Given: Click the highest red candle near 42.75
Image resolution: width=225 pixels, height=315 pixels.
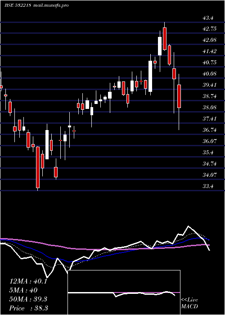Looking at the screenshot, I should (x=165, y=39).
